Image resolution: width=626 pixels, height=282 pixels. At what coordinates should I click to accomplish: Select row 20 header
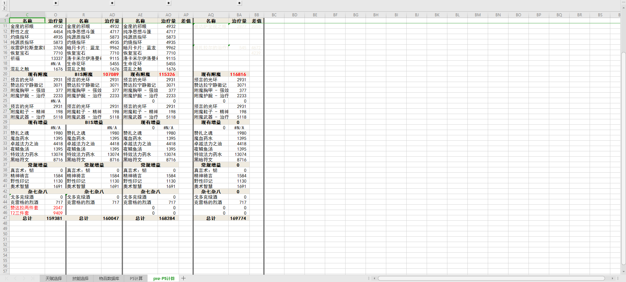pyautogui.click(x=5, y=74)
